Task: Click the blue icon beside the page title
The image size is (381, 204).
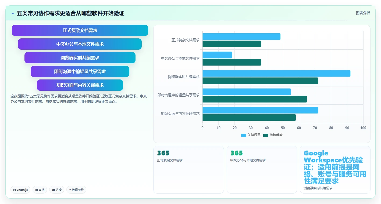Action: (13, 13)
